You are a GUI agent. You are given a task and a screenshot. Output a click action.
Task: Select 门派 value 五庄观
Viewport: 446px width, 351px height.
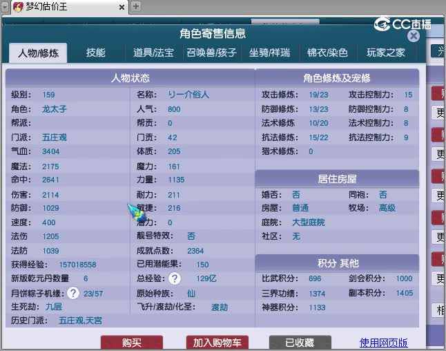click(x=54, y=137)
